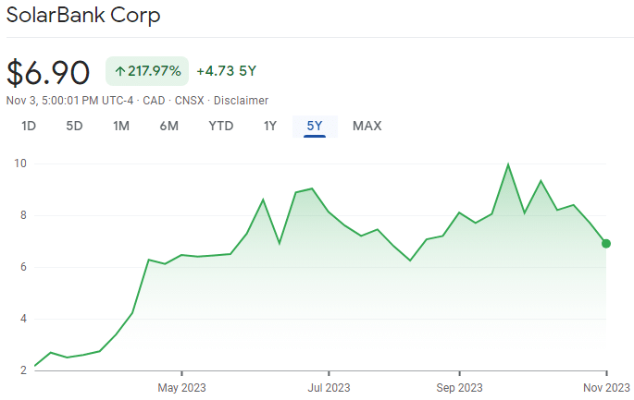Select the 1Y time range tab
This screenshot has width=634, height=400.
pos(270,126)
